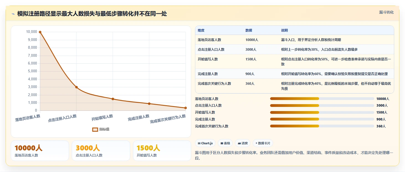Click the 开始填写人数 data point on chart
The image size is (405, 172).
pos(113,99)
